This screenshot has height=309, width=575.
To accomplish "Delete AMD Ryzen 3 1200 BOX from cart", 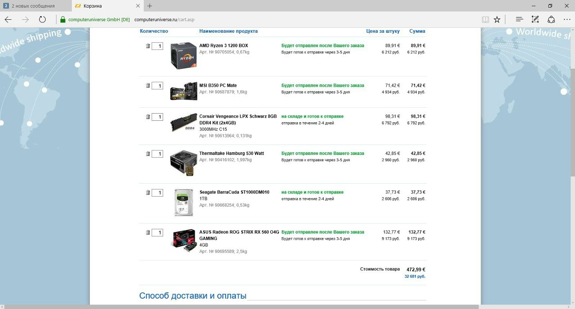I will [x=148, y=46].
